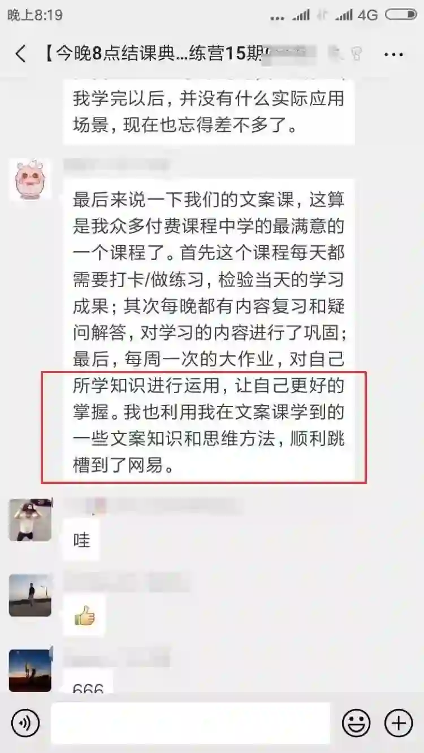The width and height of the screenshot is (424, 753).
Task: Open the emoji sticker picker
Action: tap(356, 724)
